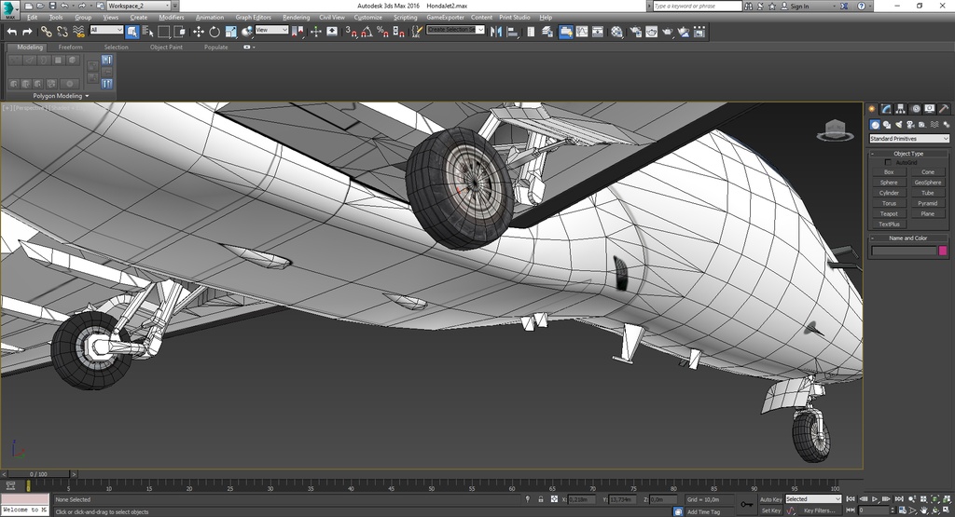Click the Unlink Selection tool

[62, 32]
